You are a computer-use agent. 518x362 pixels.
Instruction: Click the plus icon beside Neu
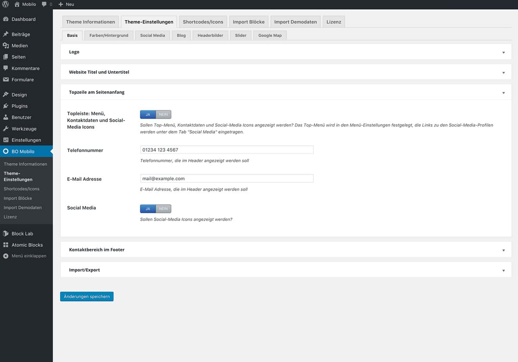point(61,4)
